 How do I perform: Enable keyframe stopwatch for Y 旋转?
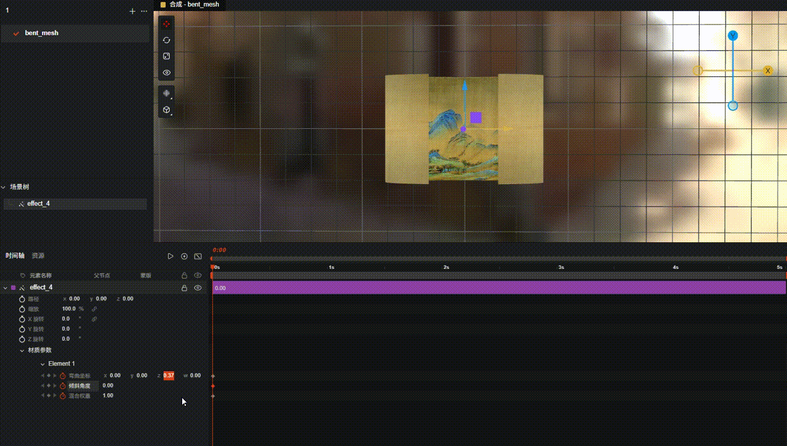point(22,329)
